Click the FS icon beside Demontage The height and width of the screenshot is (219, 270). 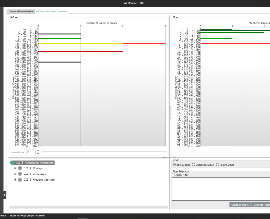coord(19,174)
